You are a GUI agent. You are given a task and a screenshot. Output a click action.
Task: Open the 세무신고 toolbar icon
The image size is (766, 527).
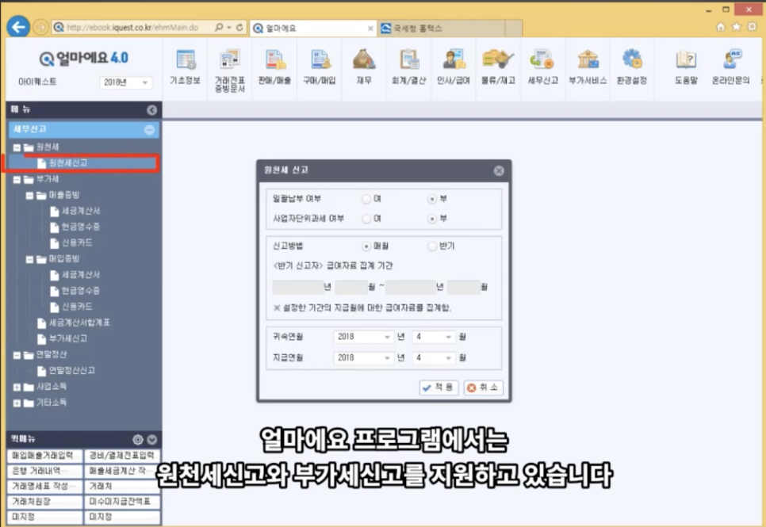(542, 67)
